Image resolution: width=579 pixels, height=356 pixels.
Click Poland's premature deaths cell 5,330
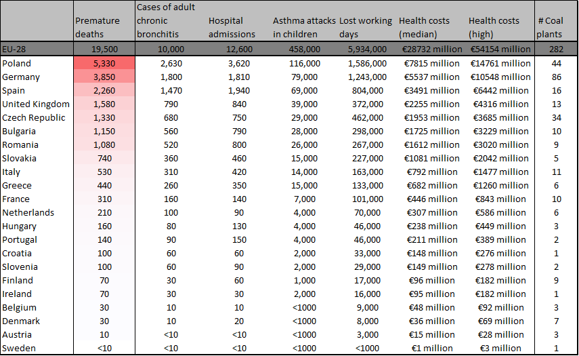[104, 63]
